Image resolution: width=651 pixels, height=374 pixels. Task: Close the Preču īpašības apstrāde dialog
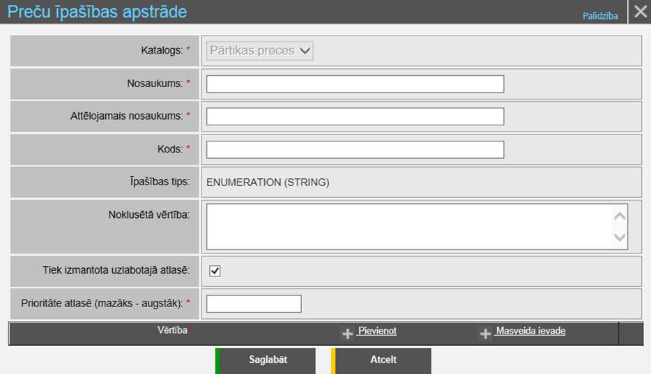click(x=640, y=12)
